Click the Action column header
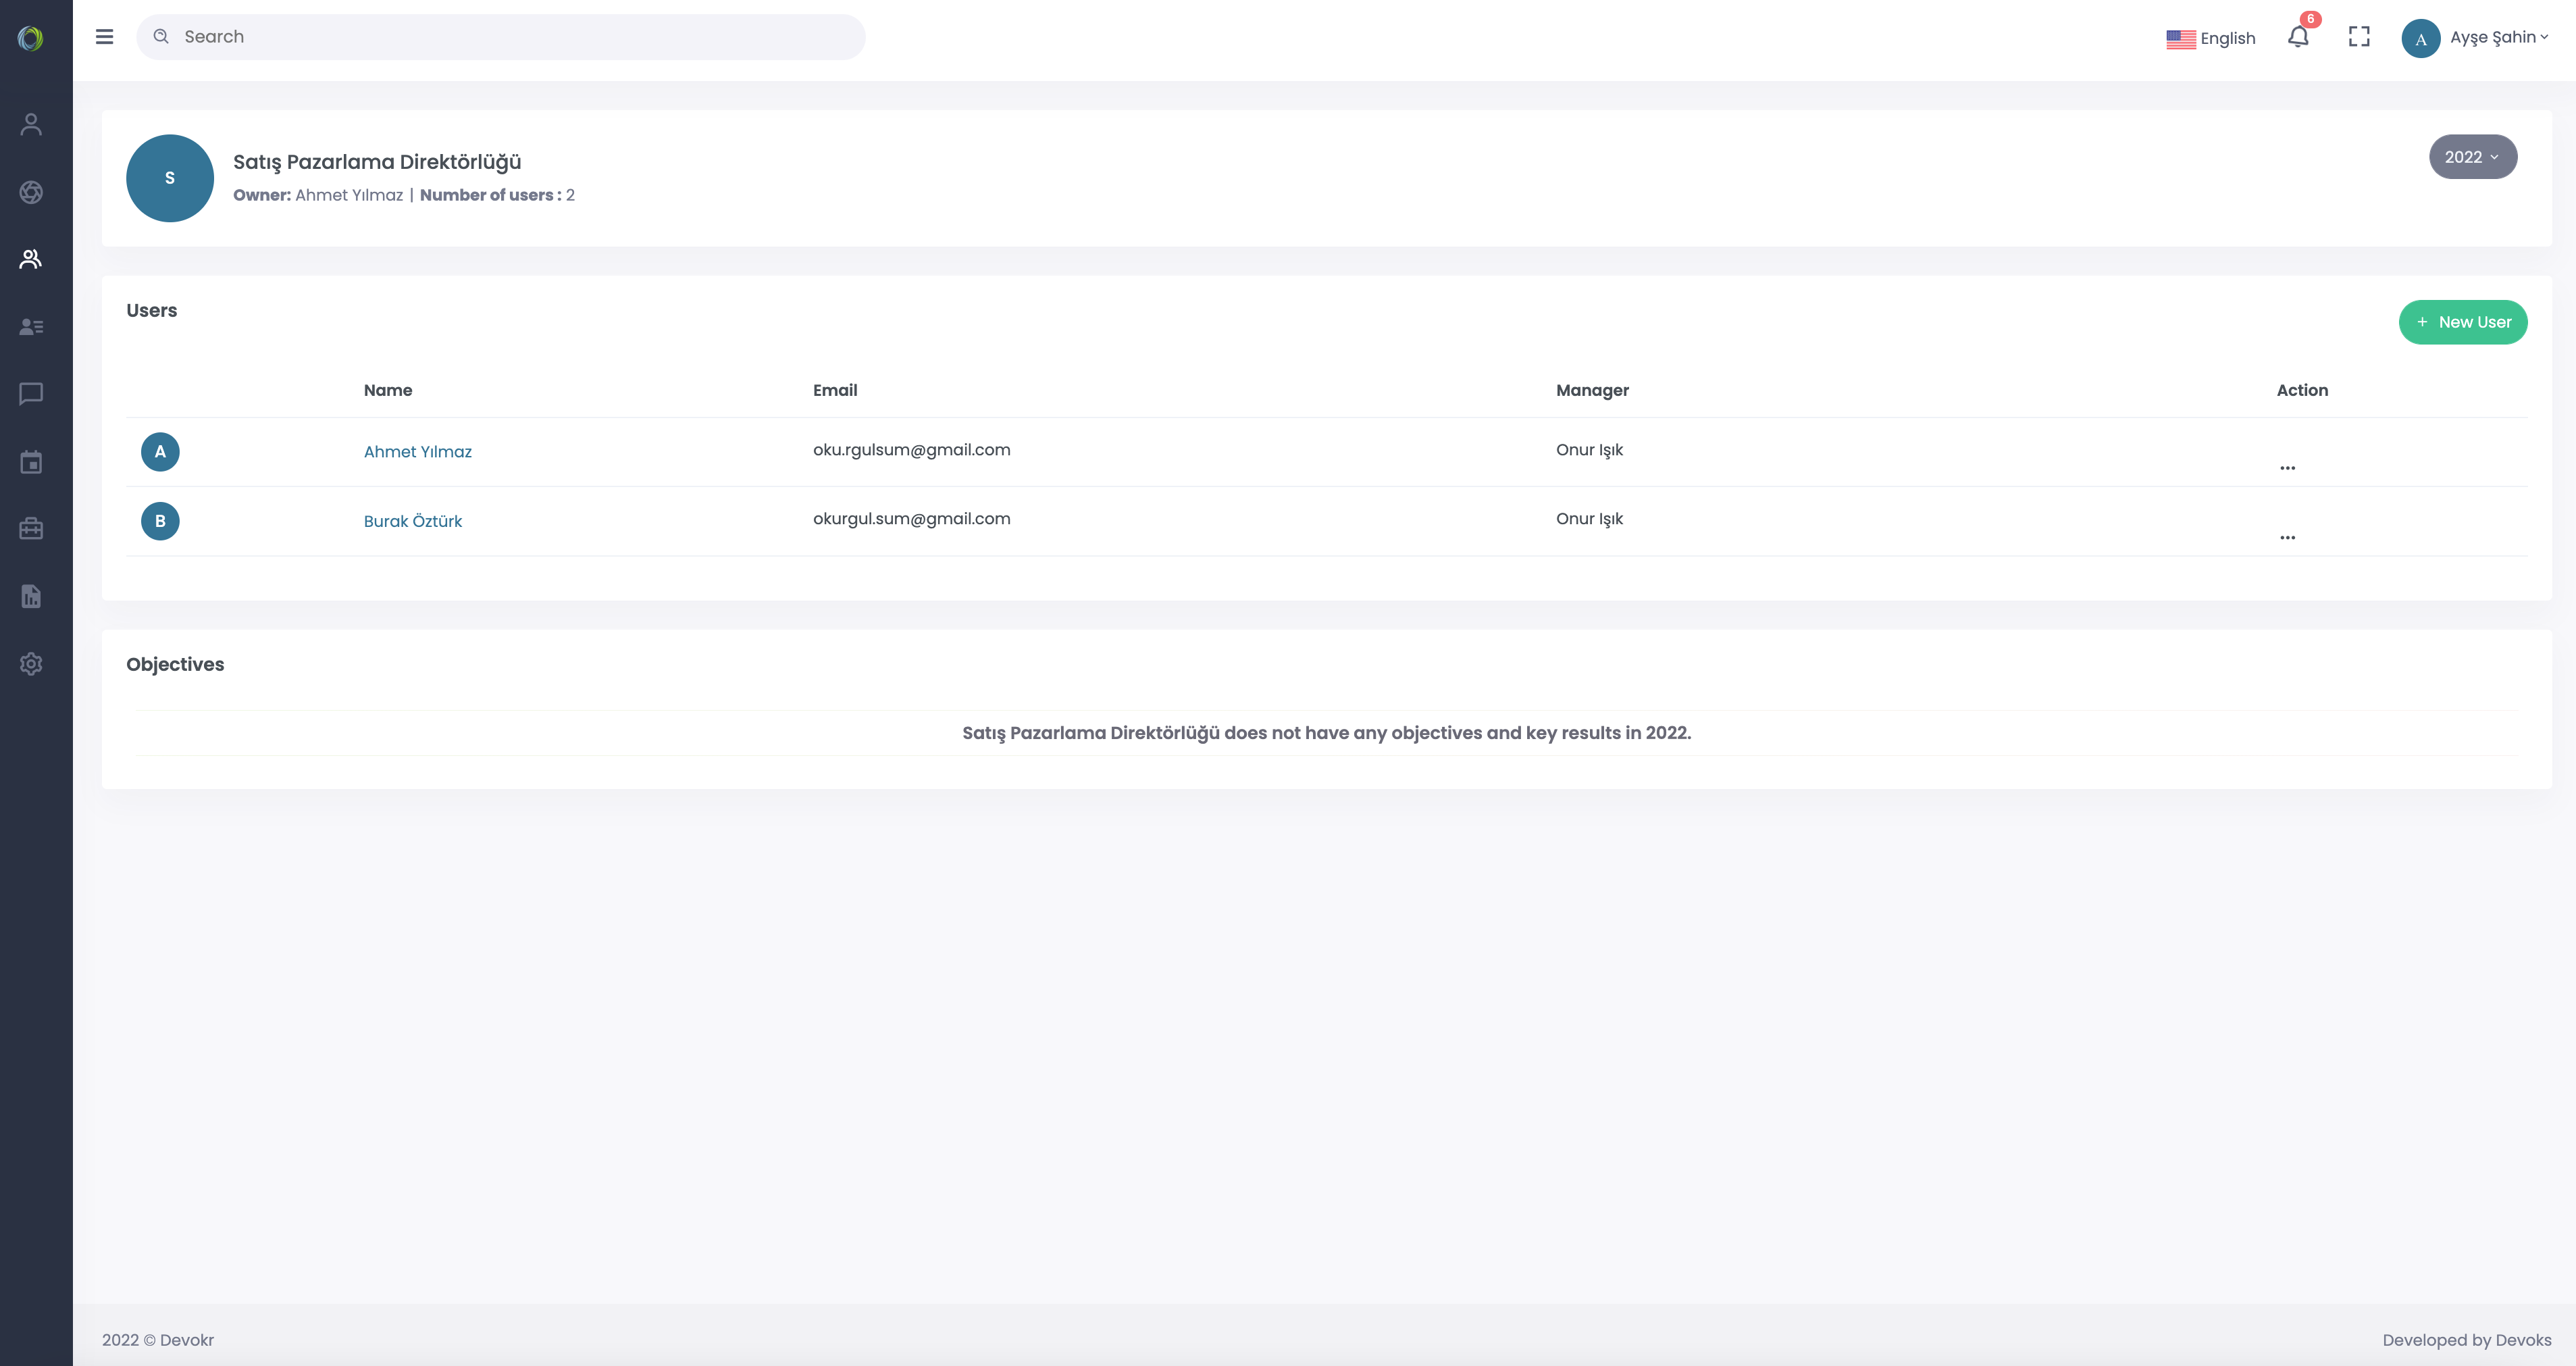Image resolution: width=2576 pixels, height=1366 pixels. pyautogui.click(x=2301, y=390)
